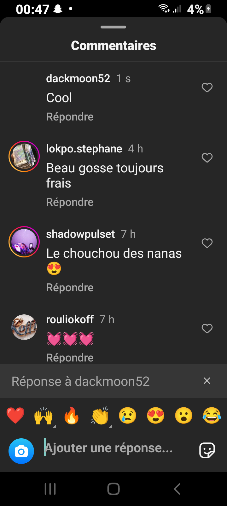Insert clapping hands emoji reaction
The image size is (227, 506).
coord(100,416)
